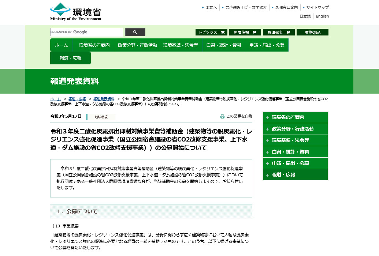Open the サイトマップ link
Image resolution: width=379 pixels, height=256 pixels.
pyautogui.click(x=317, y=7)
